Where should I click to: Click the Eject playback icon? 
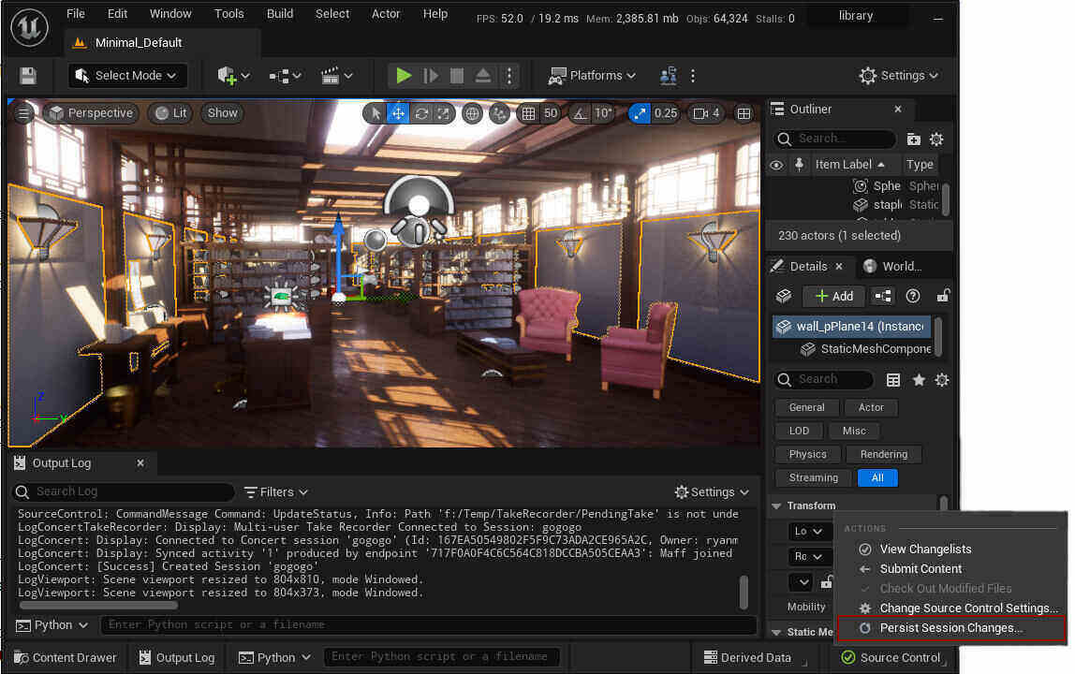(483, 76)
